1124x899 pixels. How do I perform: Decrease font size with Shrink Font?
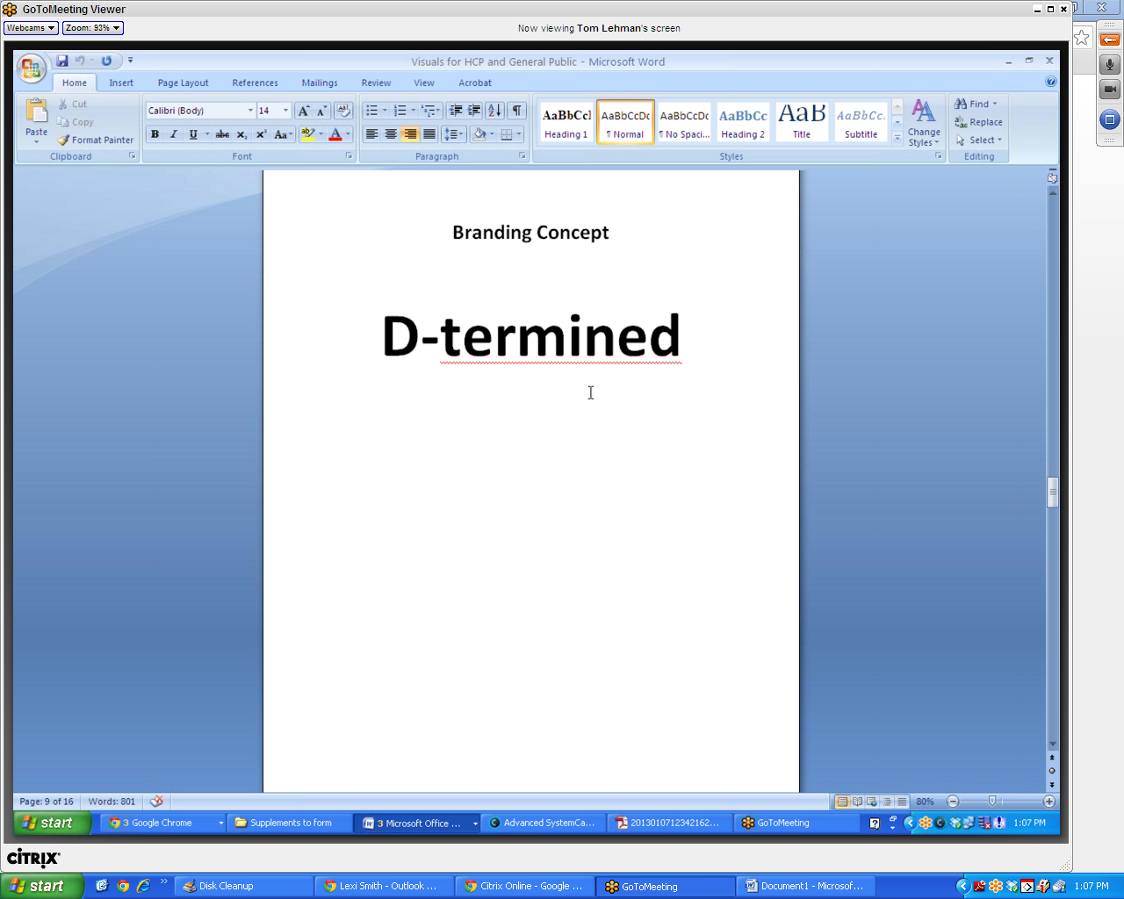(321, 111)
